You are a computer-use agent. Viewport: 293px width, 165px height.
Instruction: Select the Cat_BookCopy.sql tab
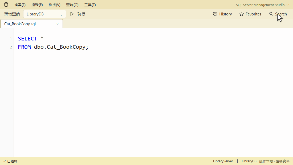pos(31,24)
